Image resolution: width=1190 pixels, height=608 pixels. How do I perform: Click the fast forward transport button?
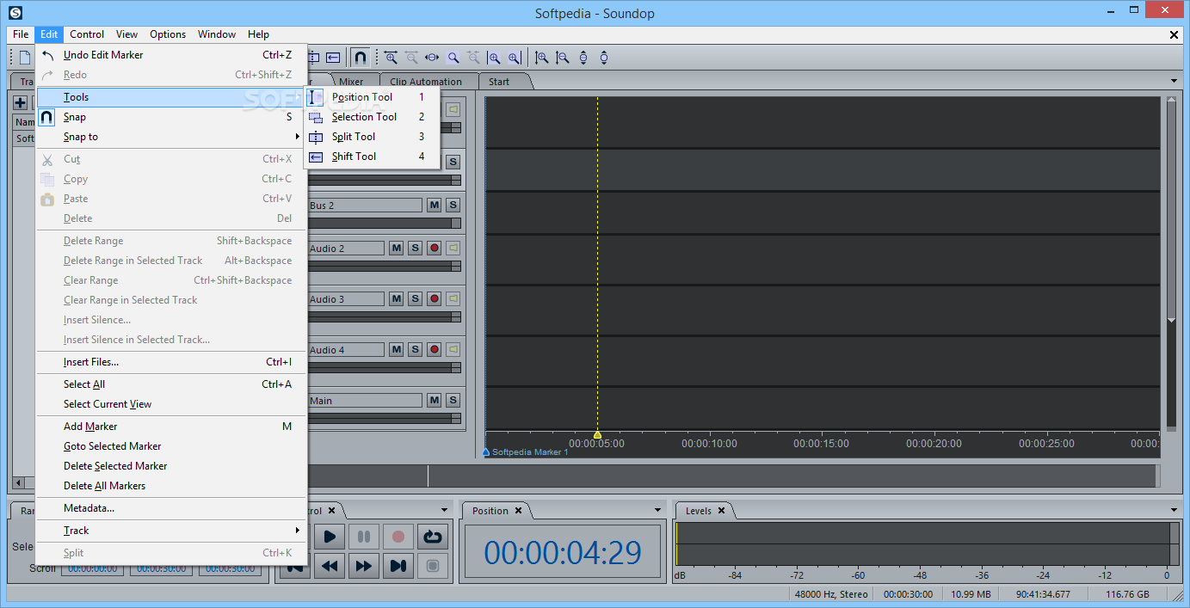364,565
